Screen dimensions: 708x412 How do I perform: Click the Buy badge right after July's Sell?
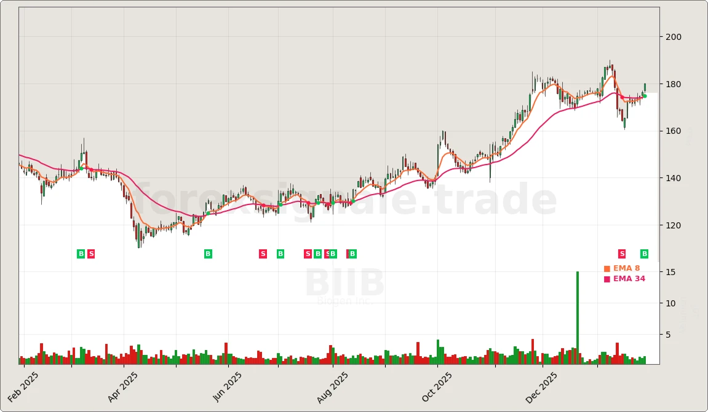click(x=317, y=254)
